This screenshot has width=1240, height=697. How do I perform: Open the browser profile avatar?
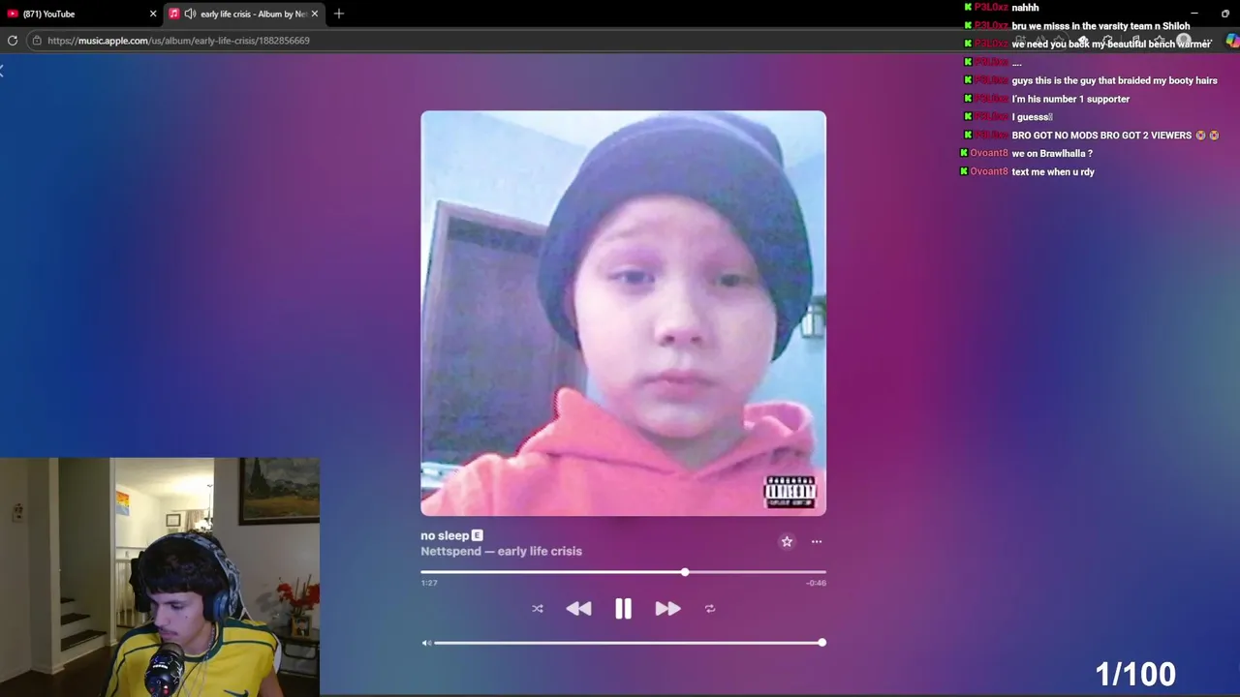point(1184,41)
